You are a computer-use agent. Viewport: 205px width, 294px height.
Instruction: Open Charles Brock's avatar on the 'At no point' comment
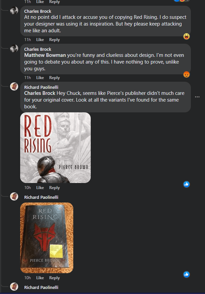(x=14, y=10)
